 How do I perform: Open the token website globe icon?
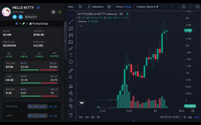click(15, 17)
